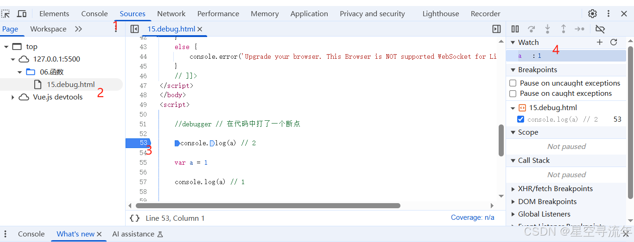
Task: Hide the navigator sidebar icon
Action: (134, 29)
